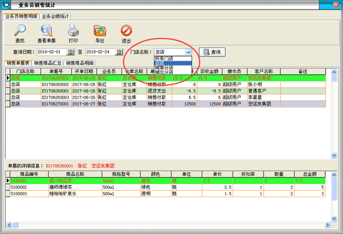
Task: Open the 销售商品汇总 tab
Action: [47, 63]
